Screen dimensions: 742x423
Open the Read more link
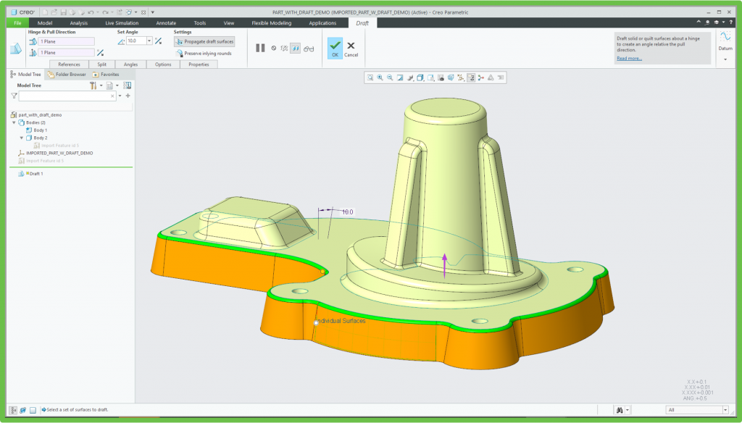click(x=629, y=58)
